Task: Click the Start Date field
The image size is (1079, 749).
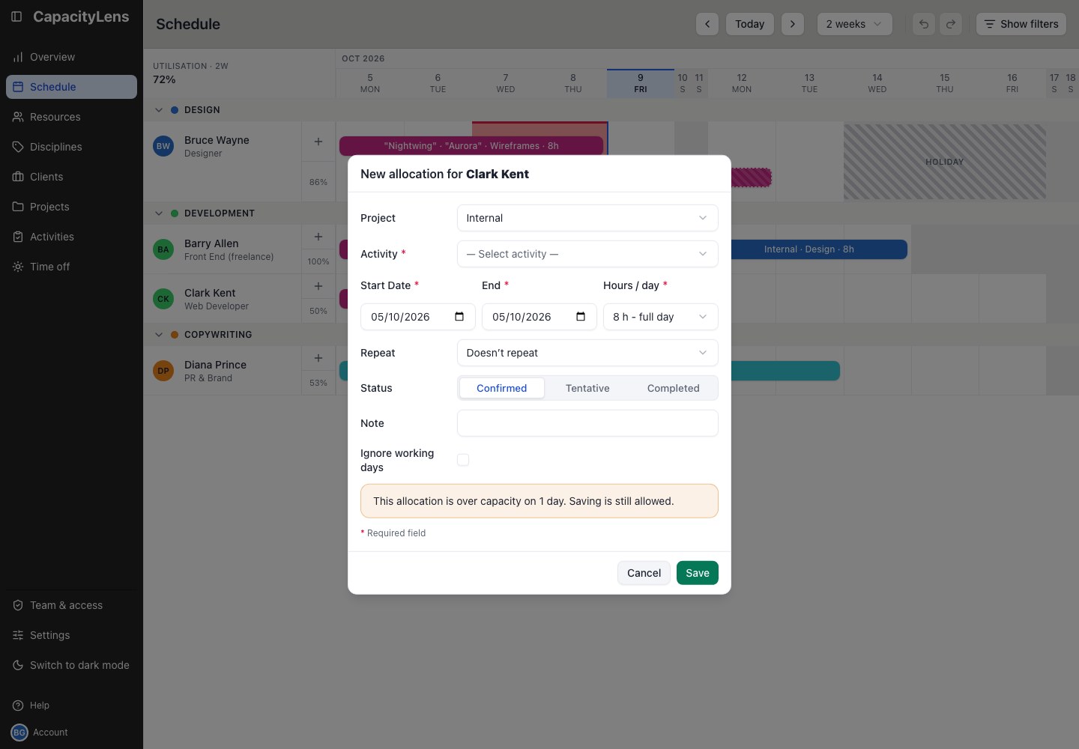Action: point(418,317)
